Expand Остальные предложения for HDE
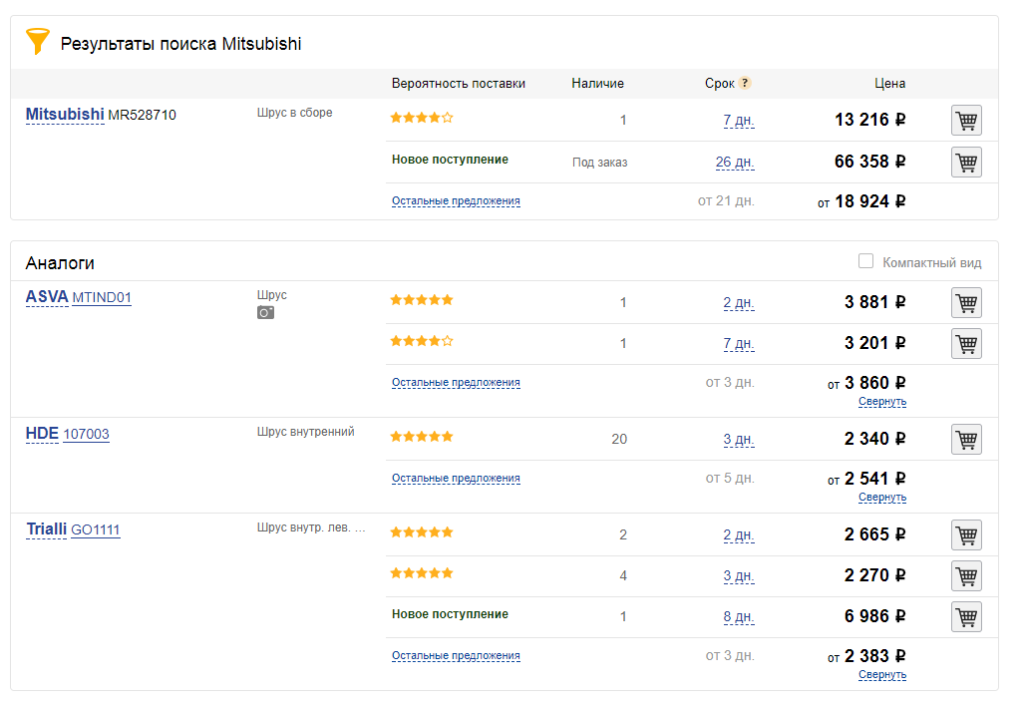This screenshot has width=1021, height=702. (x=456, y=479)
